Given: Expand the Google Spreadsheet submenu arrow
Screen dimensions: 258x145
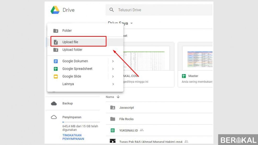Looking at the screenshot, I should click(x=113, y=69).
